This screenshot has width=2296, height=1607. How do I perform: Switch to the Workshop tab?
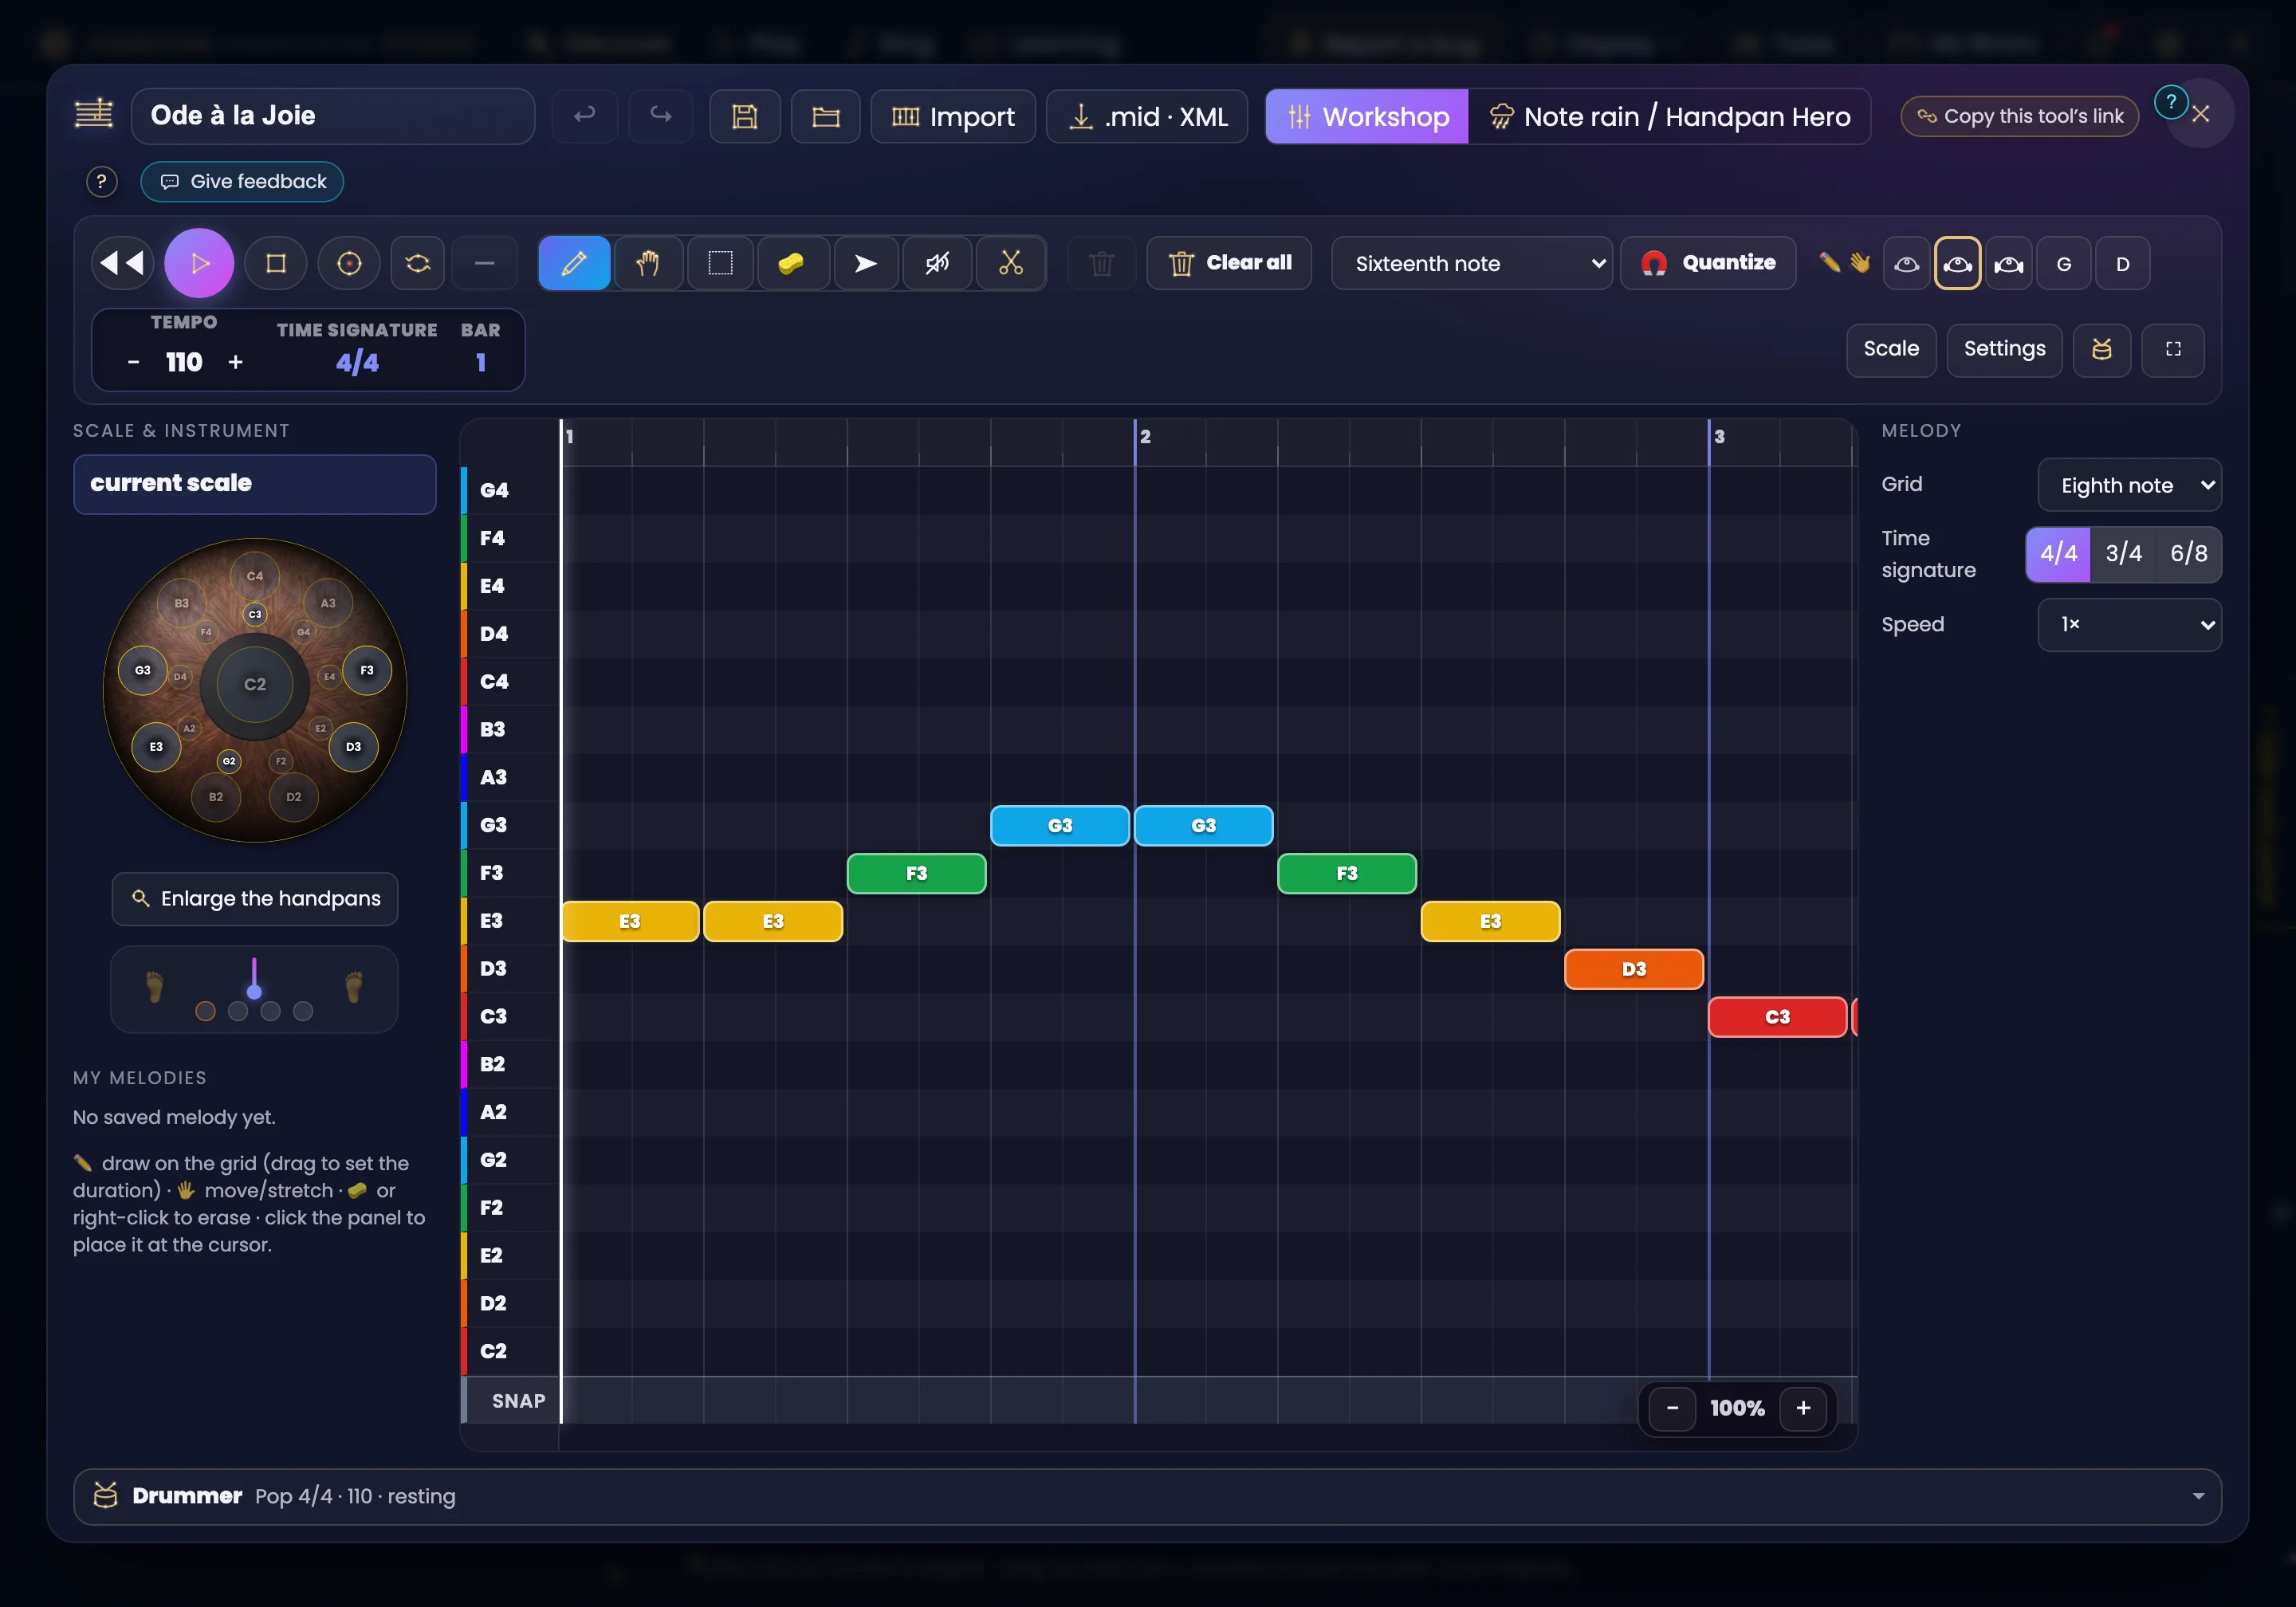click(1367, 116)
